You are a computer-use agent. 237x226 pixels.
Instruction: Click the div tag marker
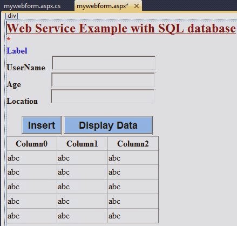coord(12,16)
